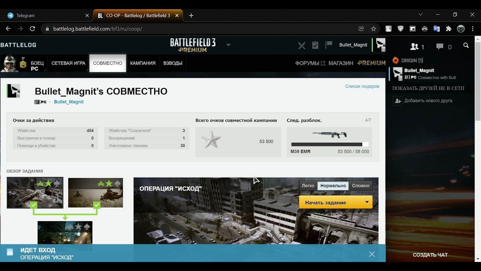Click the goggles-face extension icon
The height and width of the screenshot is (271, 481).
(x=425, y=29)
